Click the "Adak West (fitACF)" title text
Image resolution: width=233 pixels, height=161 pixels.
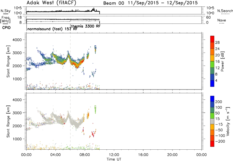51,3
